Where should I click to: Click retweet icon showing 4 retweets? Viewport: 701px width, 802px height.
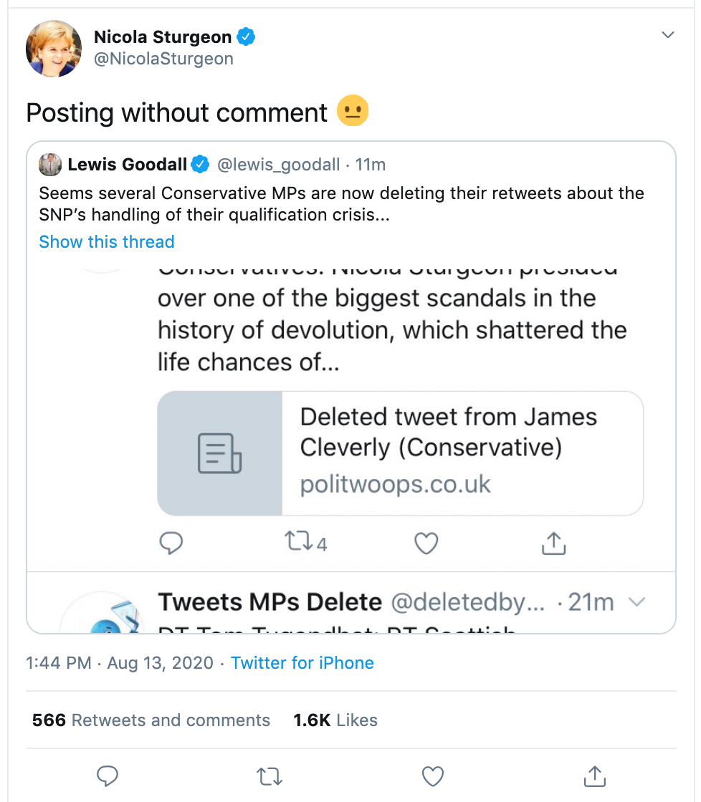[298, 543]
